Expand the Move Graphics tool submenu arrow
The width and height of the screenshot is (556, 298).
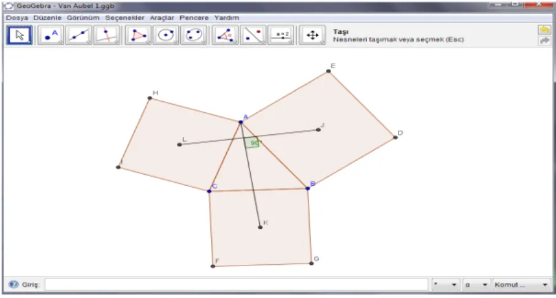pos(322,42)
